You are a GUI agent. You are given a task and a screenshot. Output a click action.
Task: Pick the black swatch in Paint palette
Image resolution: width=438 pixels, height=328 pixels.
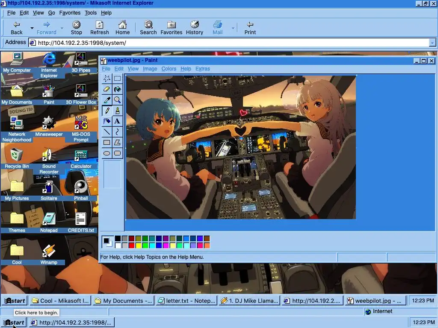pos(118,238)
